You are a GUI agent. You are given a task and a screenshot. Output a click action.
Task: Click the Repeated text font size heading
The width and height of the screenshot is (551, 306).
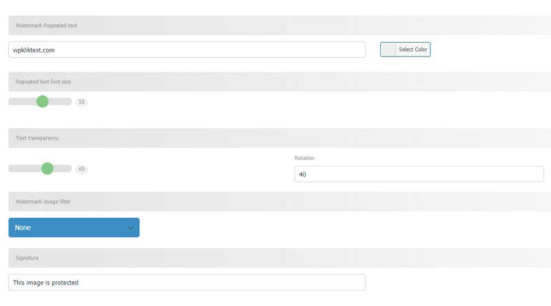43,81
